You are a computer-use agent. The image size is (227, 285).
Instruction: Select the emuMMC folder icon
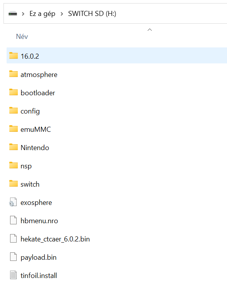[14, 129]
